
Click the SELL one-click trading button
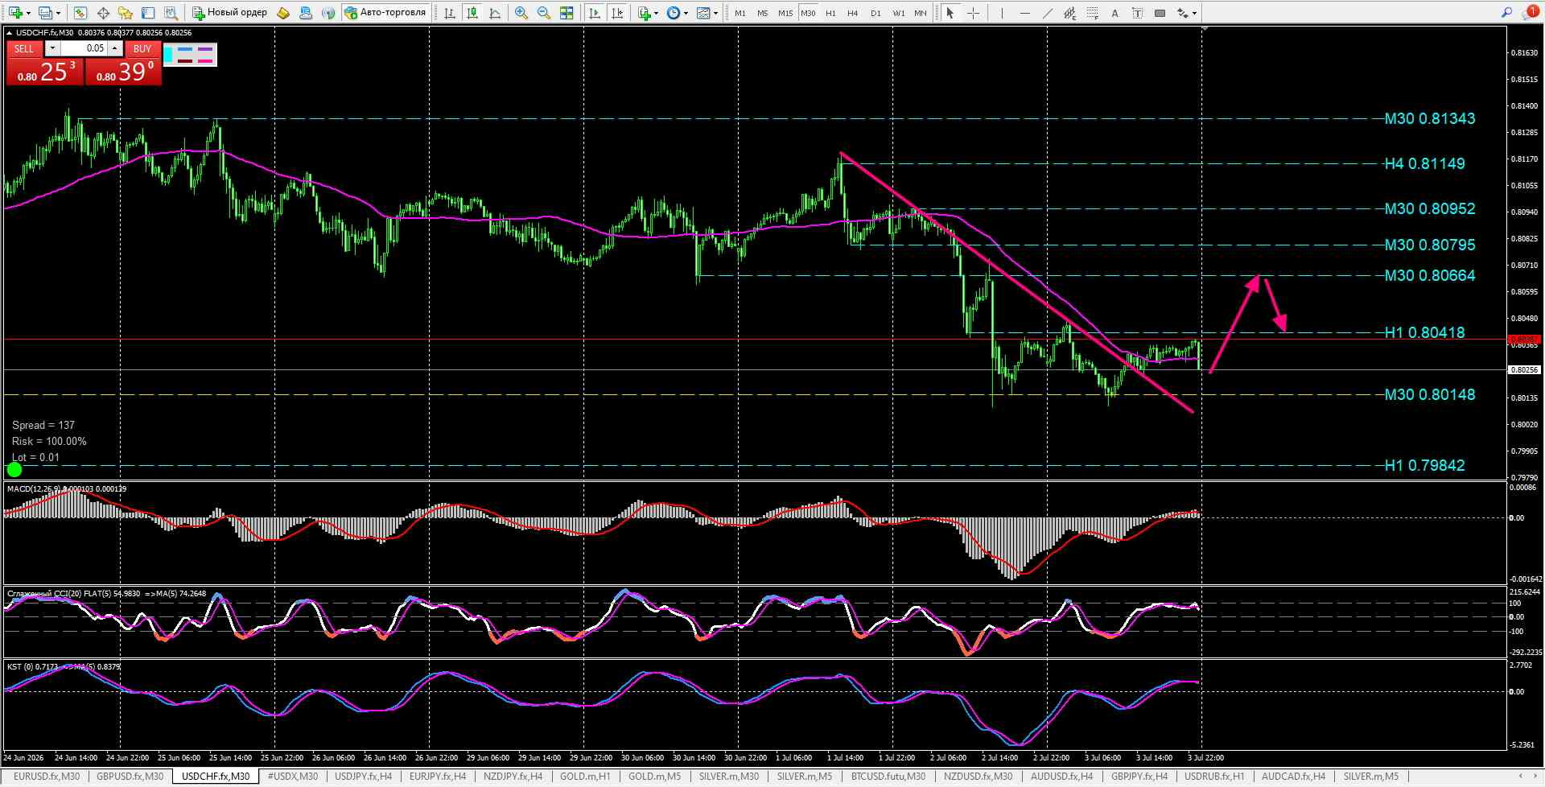24,48
